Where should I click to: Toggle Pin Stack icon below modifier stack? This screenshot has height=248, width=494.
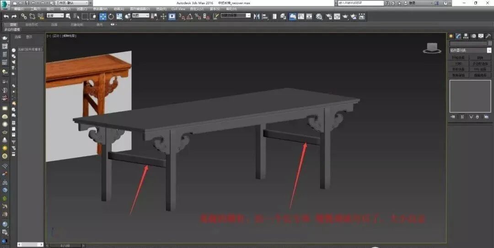(453, 117)
